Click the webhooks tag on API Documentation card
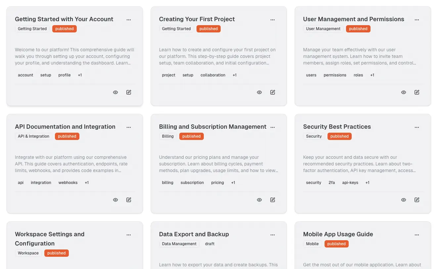 (x=68, y=183)
